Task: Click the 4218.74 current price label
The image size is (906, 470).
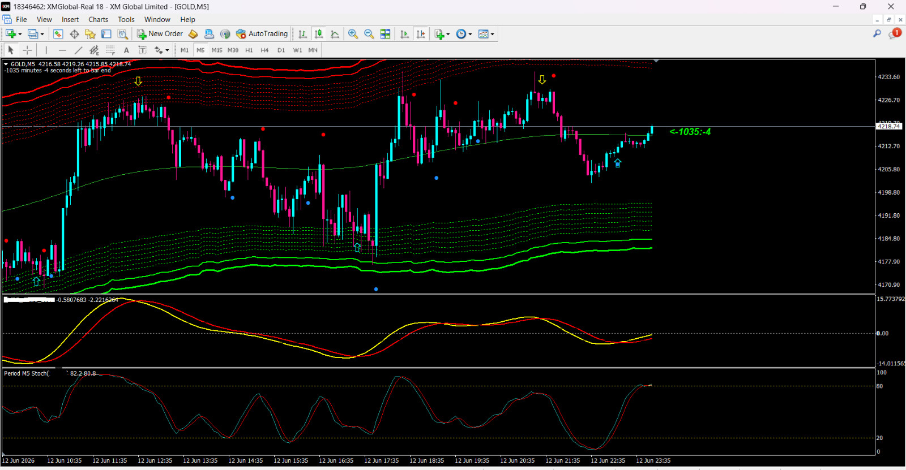Action: pos(888,126)
